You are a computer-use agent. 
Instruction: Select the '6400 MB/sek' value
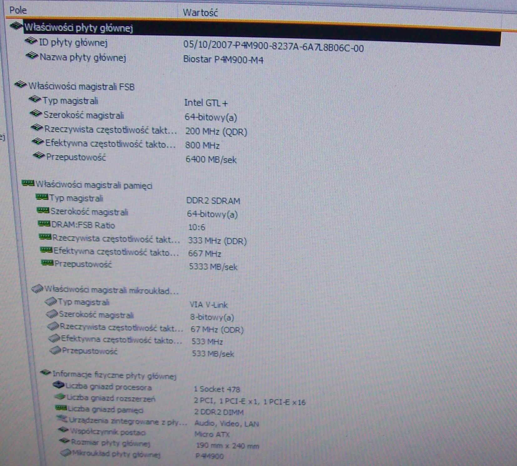pos(211,160)
